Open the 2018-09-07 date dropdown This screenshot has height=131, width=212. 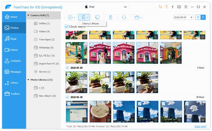(x=183, y=17)
